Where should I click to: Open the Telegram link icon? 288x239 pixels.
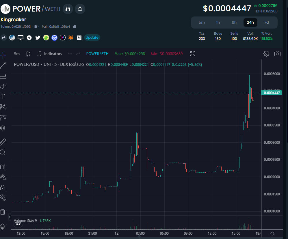29,38
